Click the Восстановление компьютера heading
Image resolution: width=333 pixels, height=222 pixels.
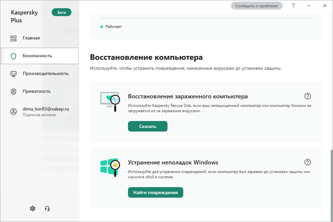pos(146,57)
